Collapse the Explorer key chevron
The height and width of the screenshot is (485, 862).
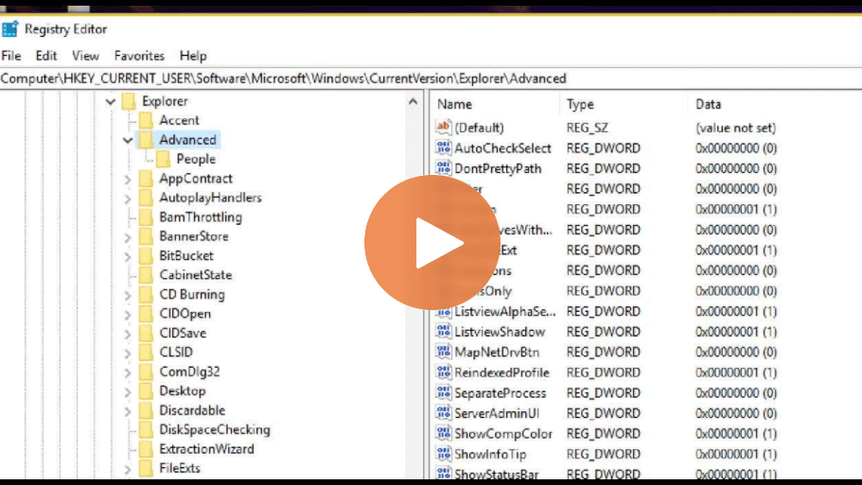[x=111, y=101]
